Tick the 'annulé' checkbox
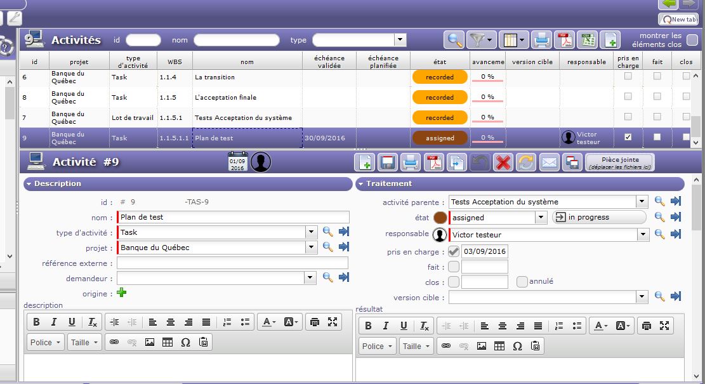Image resolution: width=705 pixels, height=384 pixels. [522, 282]
